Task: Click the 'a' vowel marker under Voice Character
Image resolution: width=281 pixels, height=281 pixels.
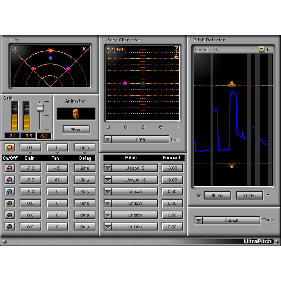Action: pyautogui.click(x=143, y=127)
